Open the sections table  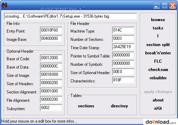(86, 106)
